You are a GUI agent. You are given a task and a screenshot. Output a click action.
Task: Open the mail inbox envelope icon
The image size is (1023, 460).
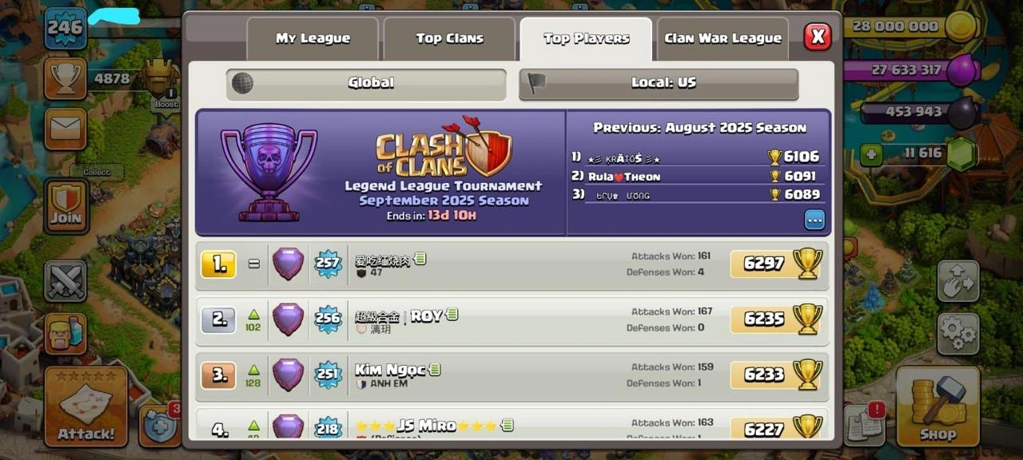click(x=65, y=129)
